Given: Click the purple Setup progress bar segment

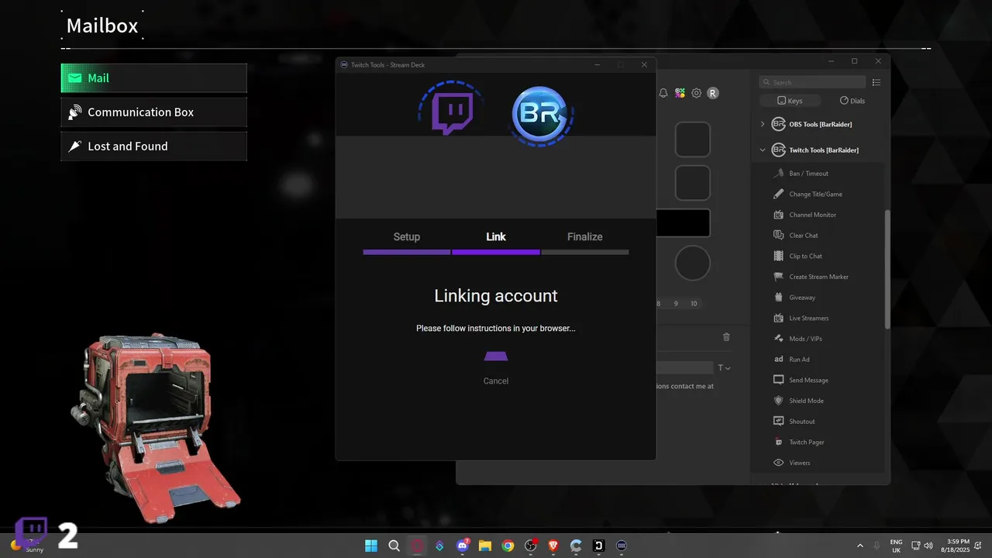Looking at the screenshot, I should [407, 252].
